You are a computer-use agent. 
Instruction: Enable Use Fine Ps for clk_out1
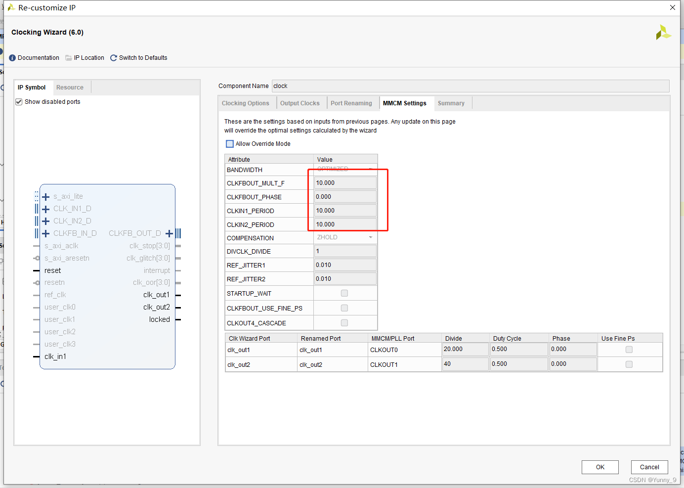point(629,349)
